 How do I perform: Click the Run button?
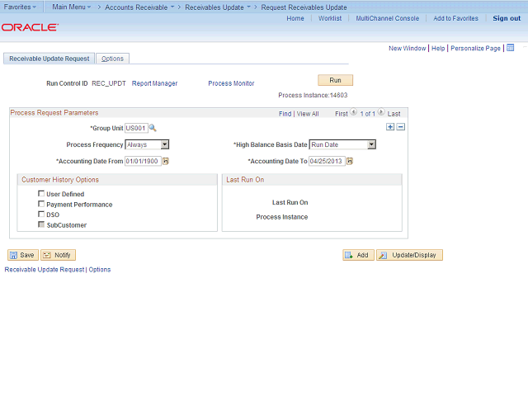point(336,80)
